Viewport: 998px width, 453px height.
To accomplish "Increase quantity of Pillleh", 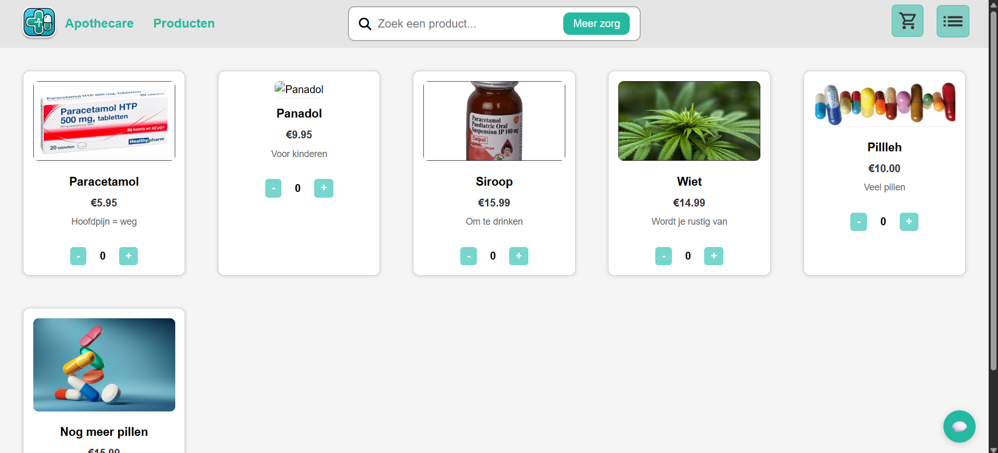I will (909, 222).
